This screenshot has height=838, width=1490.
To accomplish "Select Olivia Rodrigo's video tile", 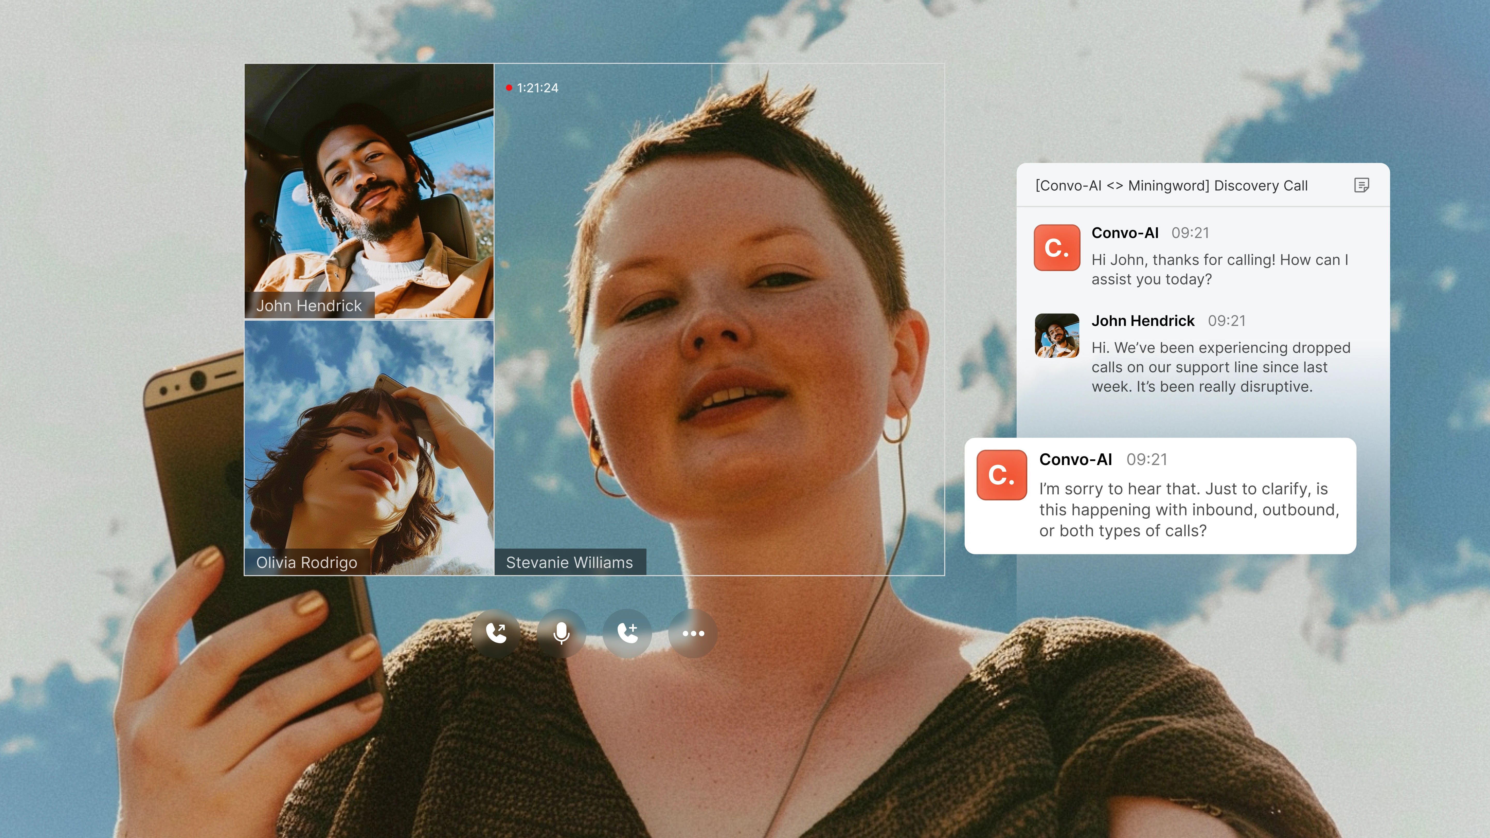I will [x=369, y=439].
